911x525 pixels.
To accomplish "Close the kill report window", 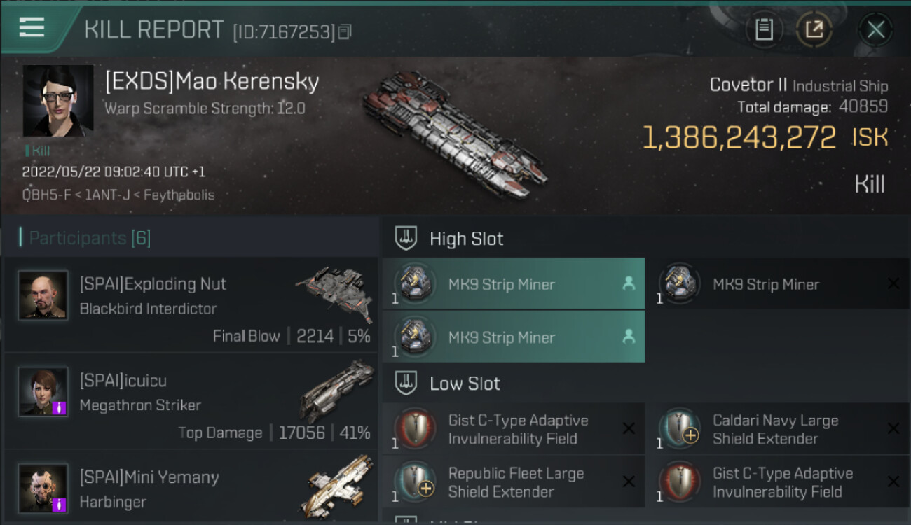I will 875,29.
